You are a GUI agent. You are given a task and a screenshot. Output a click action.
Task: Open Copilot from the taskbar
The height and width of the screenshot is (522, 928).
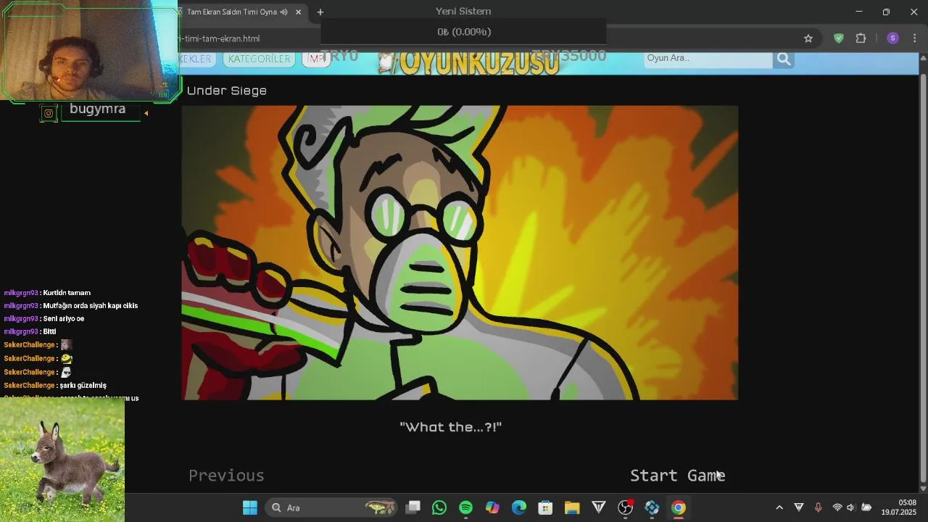(x=492, y=507)
